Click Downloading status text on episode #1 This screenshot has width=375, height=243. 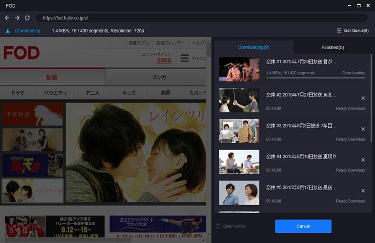coord(354,73)
